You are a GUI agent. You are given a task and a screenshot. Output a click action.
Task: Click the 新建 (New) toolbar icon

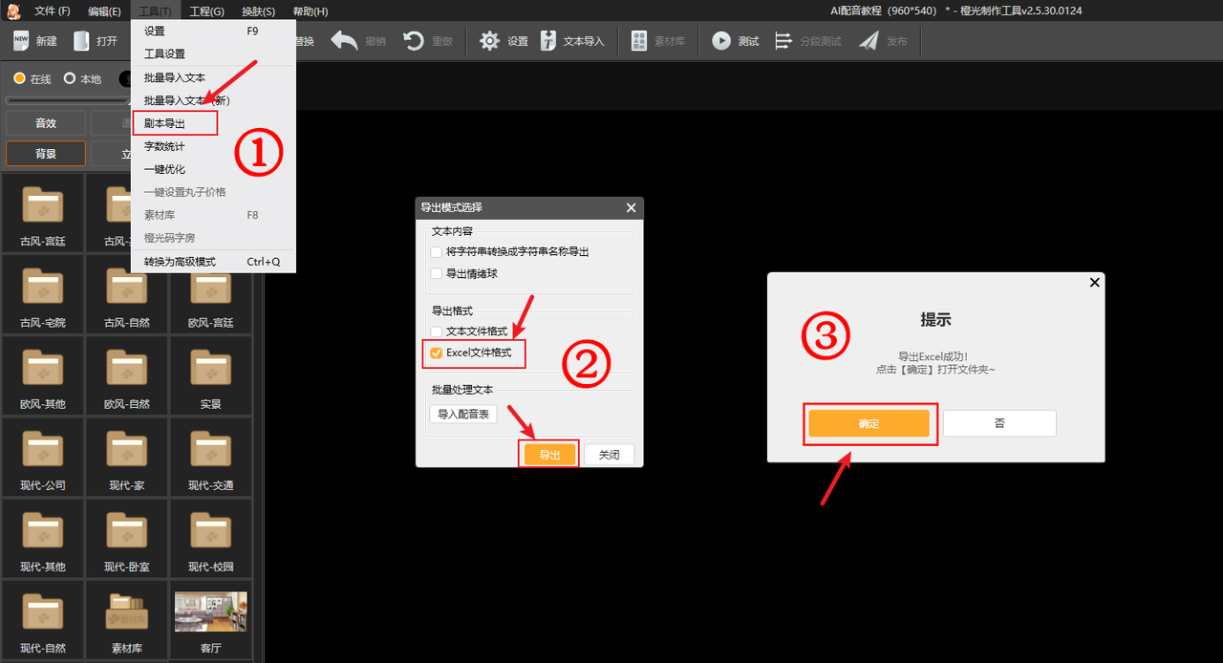(23, 41)
